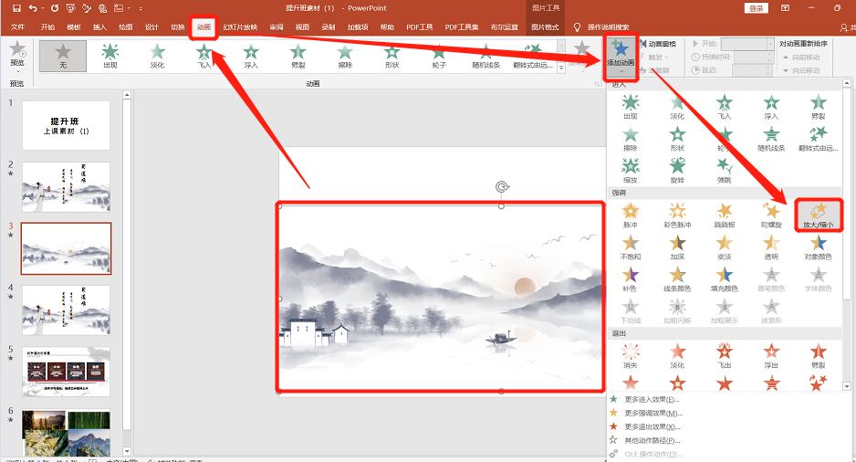
Task: Switch to the 设计 ribbon tab
Action: point(151,27)
